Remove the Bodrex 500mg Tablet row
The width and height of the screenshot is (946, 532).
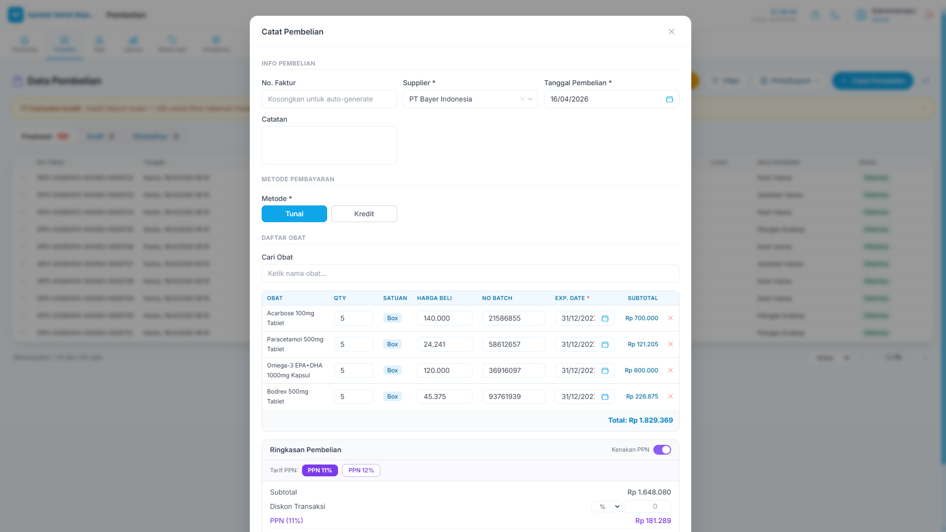pos(671,397)
